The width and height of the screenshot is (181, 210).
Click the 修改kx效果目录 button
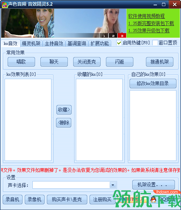[x=153, y=83]
